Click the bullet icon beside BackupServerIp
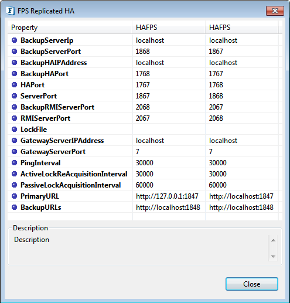Image resolution: width=290 pixels, height=303 pixels. tap(14, 40)
